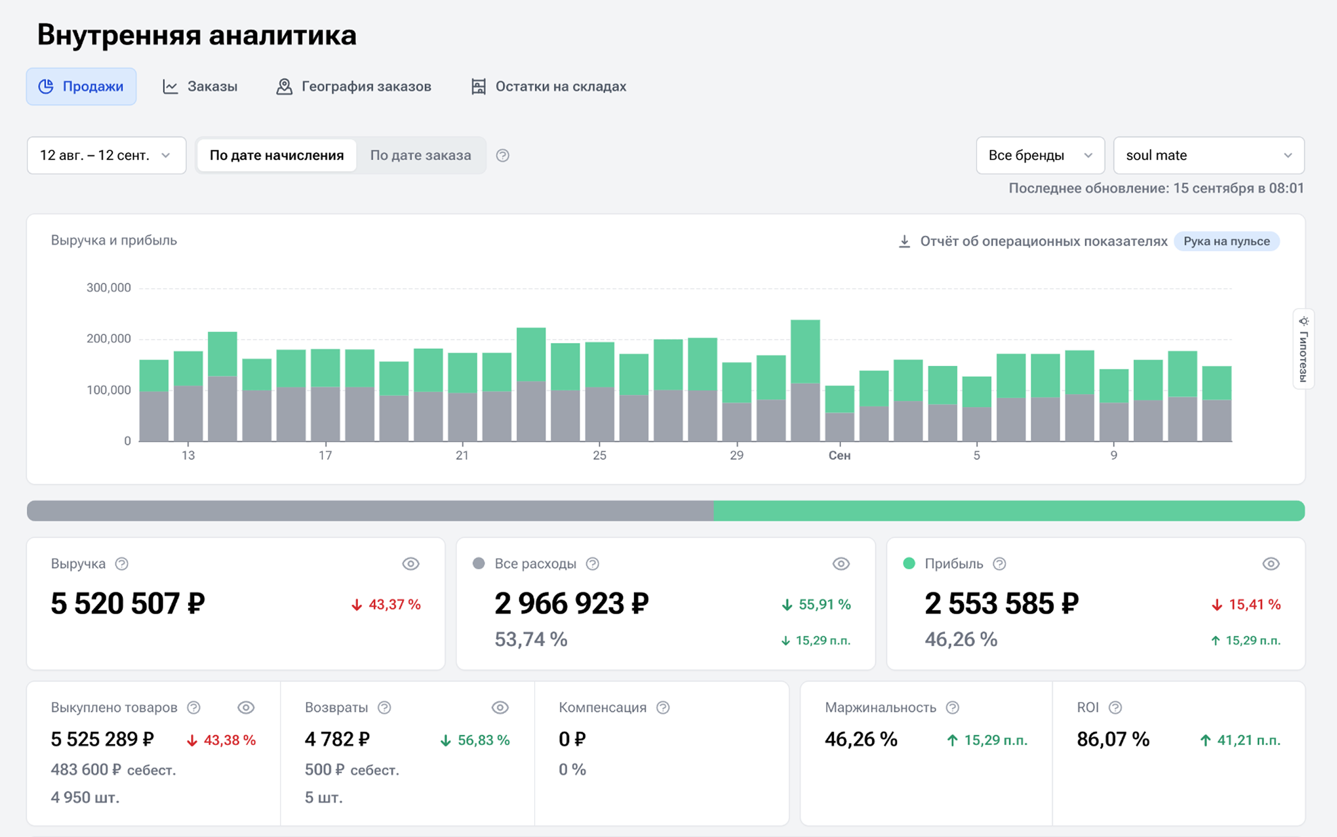Toggle eye icon on Возвраты block
Viewport: 1337px width, 837px height.
499,708
